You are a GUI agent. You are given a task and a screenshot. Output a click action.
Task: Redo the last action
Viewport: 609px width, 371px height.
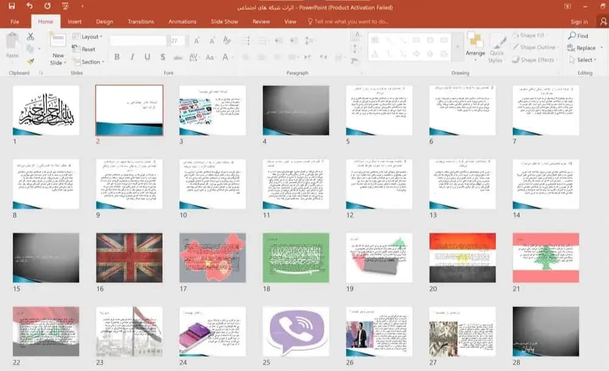point(48,6)
